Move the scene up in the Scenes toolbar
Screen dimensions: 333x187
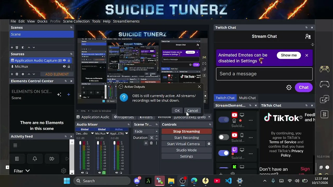tap(29, 48)
